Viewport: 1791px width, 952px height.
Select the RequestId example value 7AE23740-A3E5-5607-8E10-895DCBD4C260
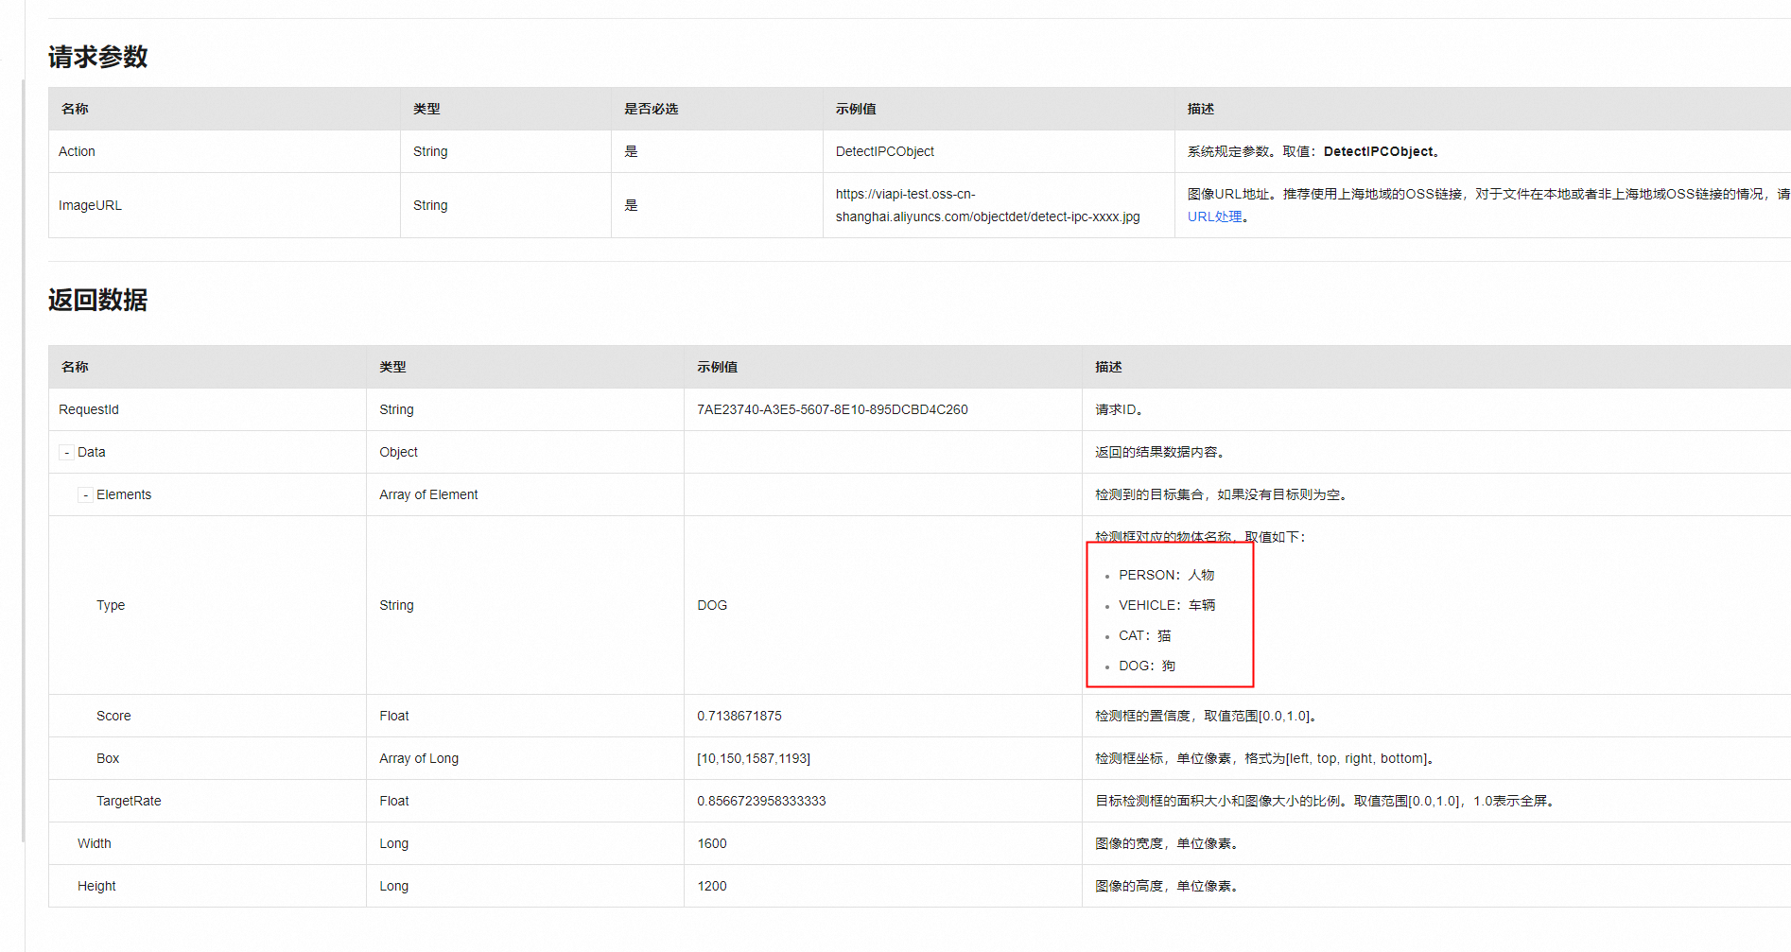(832, 409)
